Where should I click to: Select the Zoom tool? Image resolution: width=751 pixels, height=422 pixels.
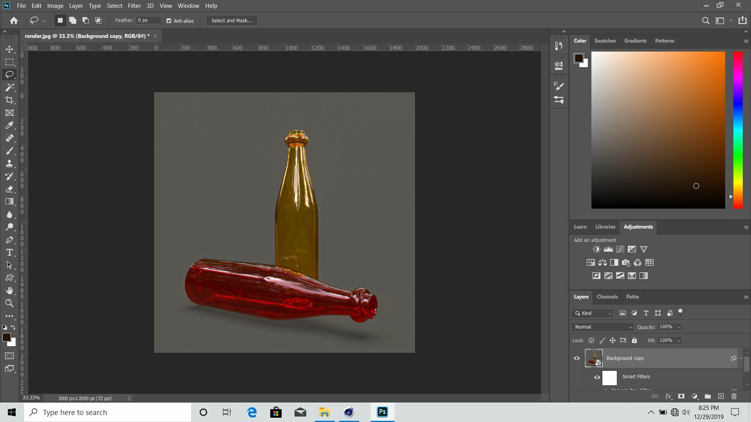click(9, 303)
